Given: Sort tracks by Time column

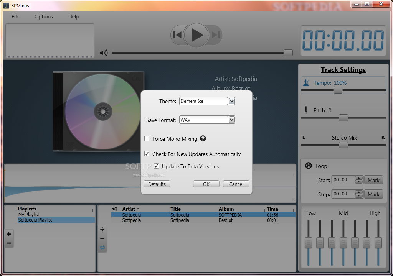Looking at the screenshot, I should click(272, 209).
